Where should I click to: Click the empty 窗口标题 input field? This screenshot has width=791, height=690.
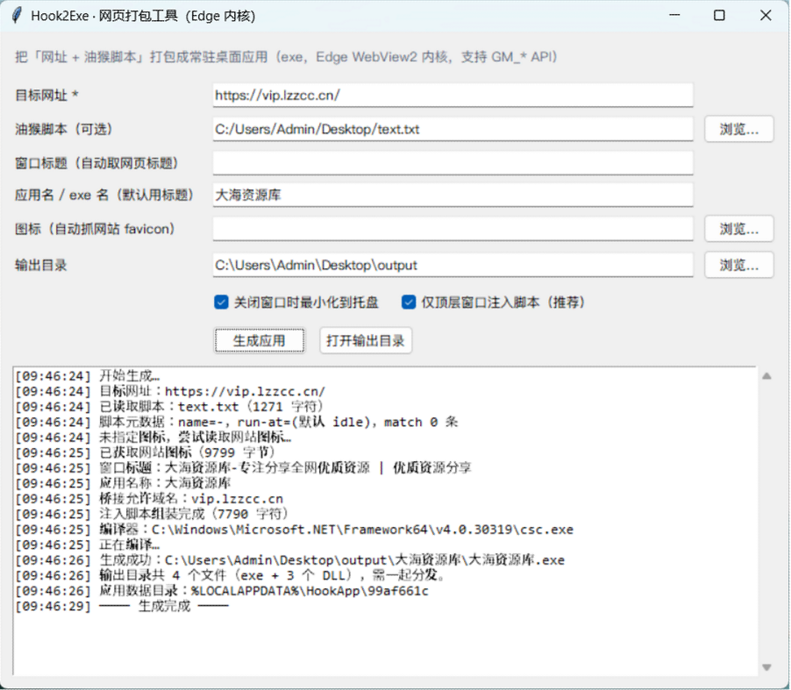[x=453, y=163]
